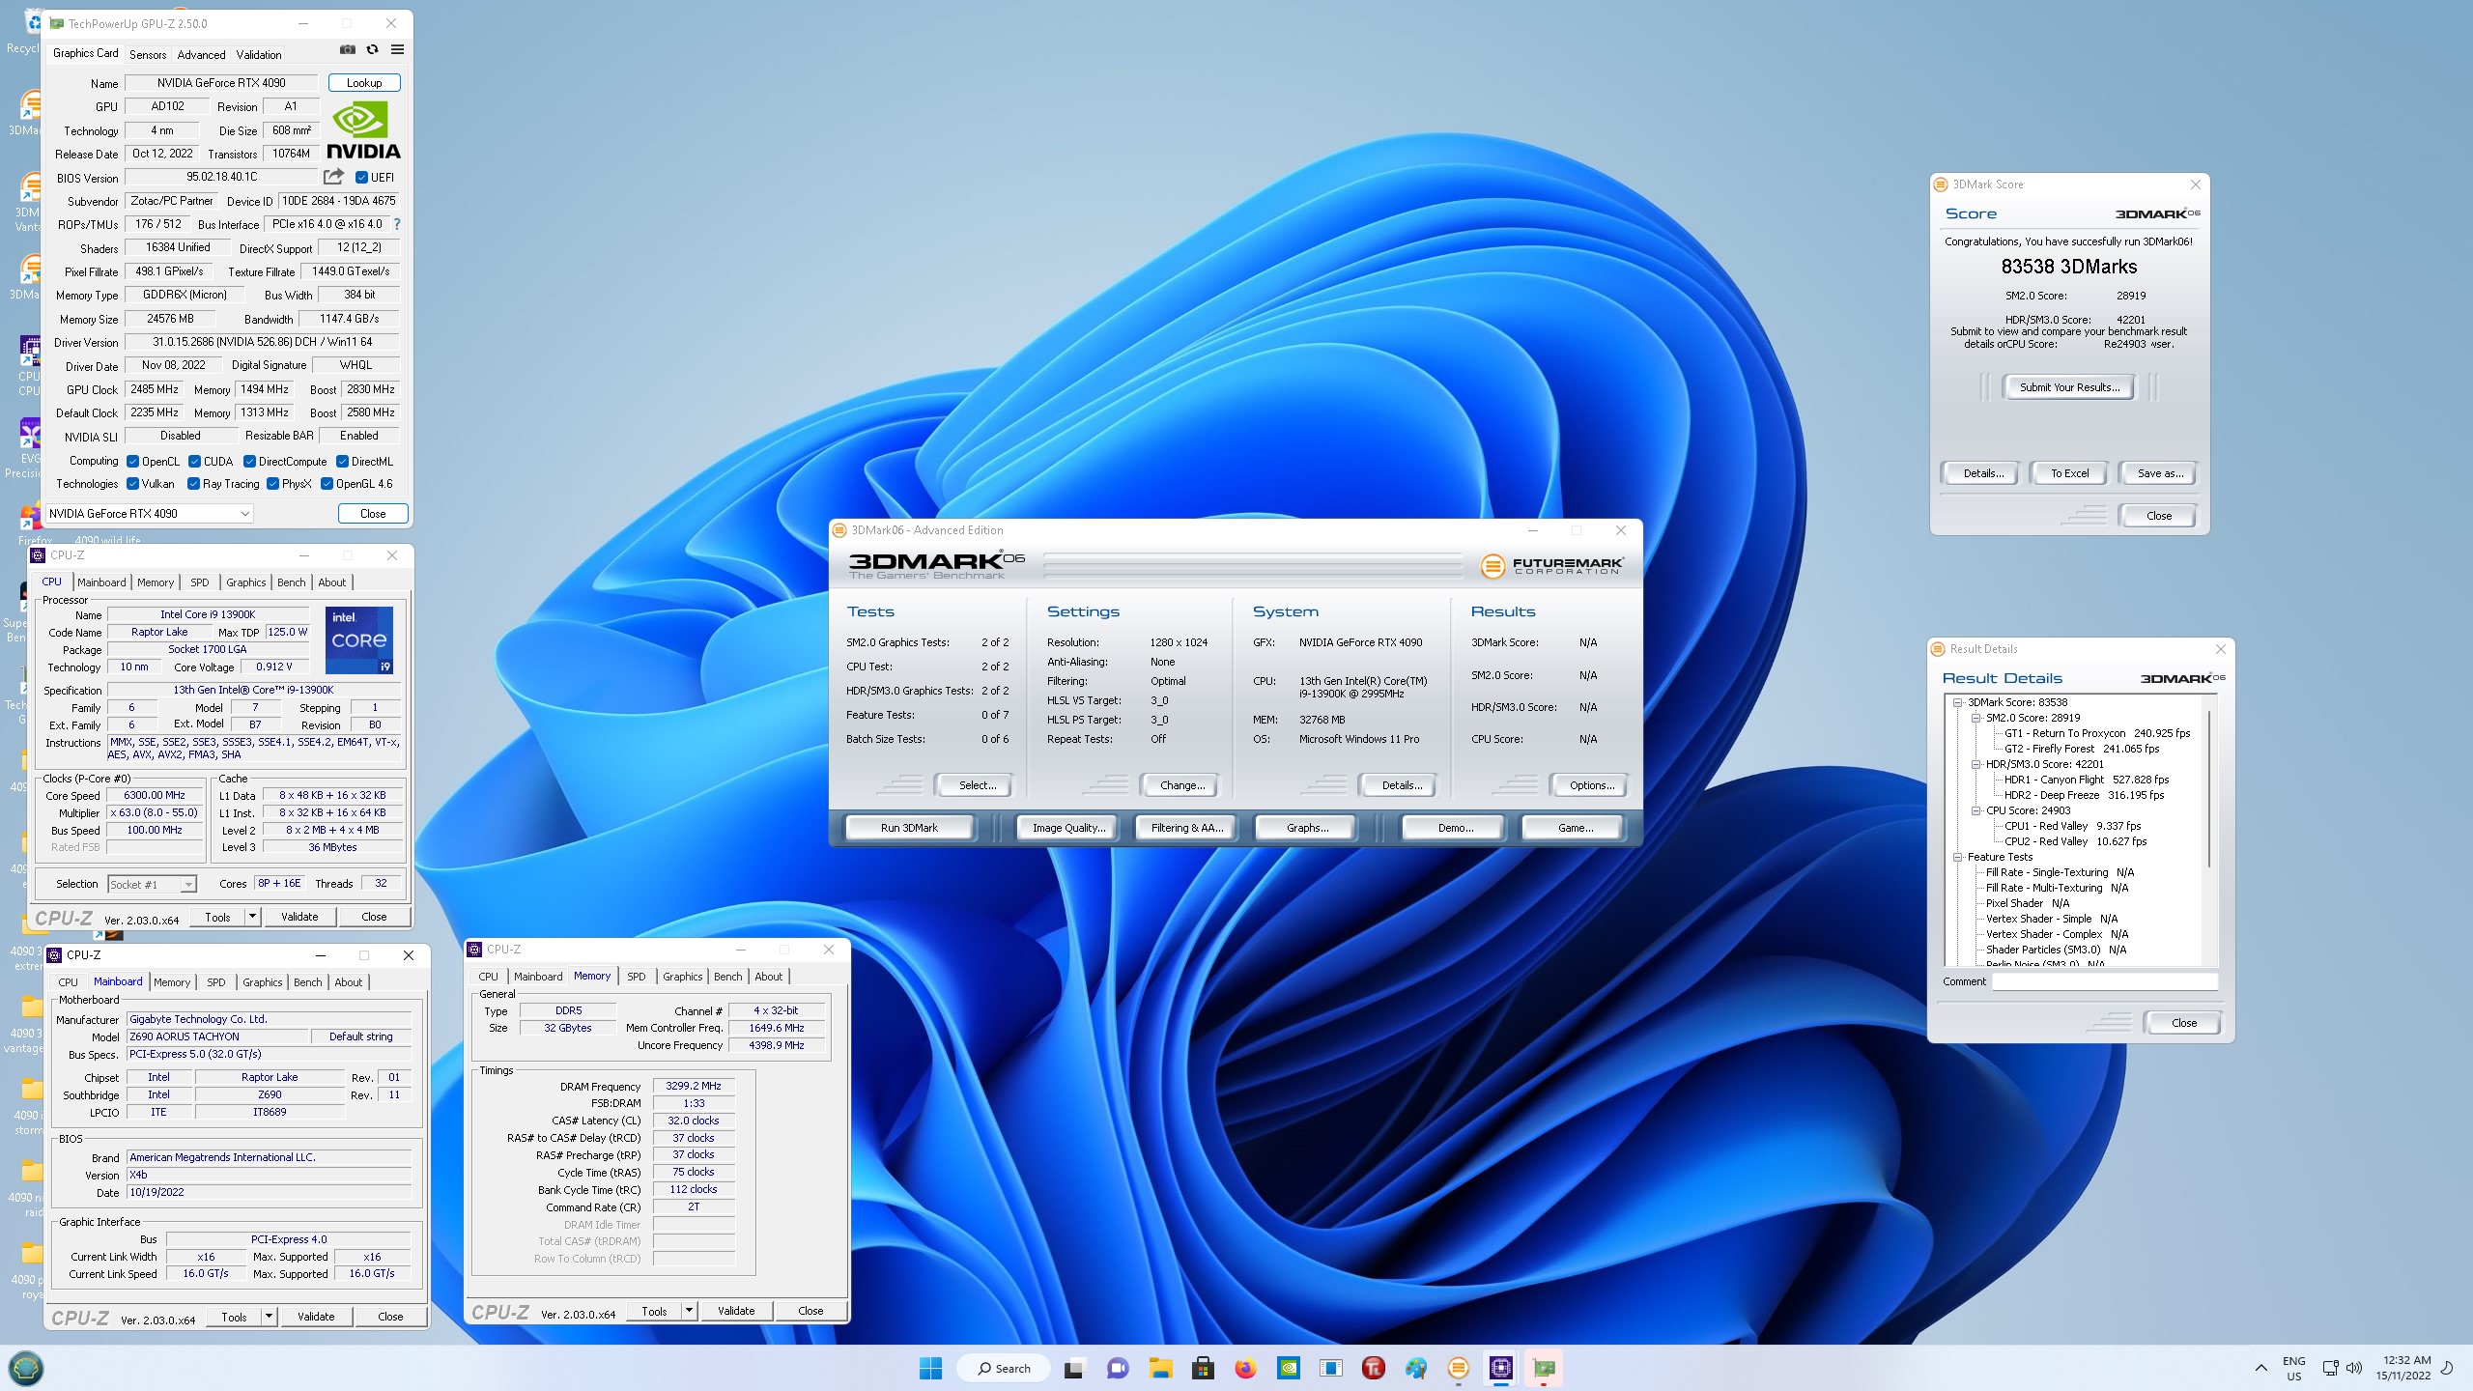Click the volume icon in system tray
Image resolution: width=2473 pixels, height=1391 pixels.
[2353, 1368]
